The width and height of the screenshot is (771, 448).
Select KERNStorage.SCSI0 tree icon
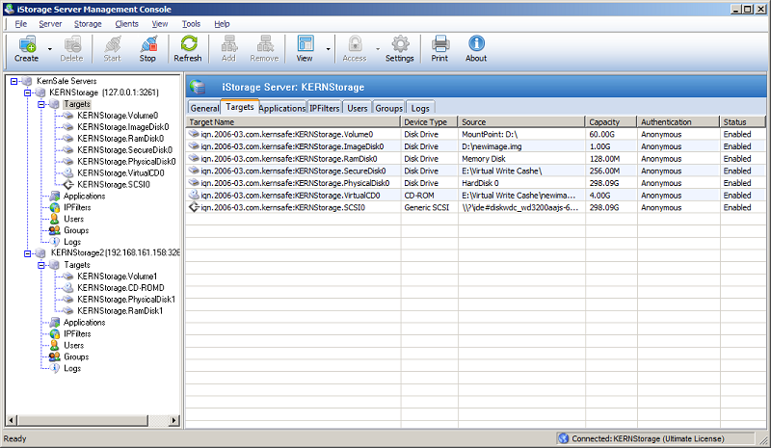68,184
